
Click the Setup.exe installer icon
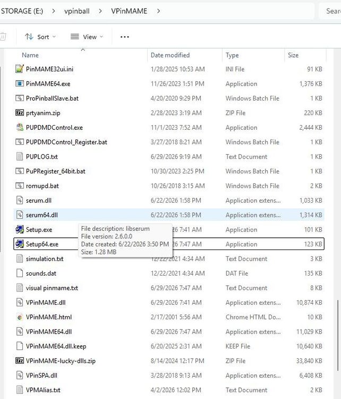(x=20, y=229)
